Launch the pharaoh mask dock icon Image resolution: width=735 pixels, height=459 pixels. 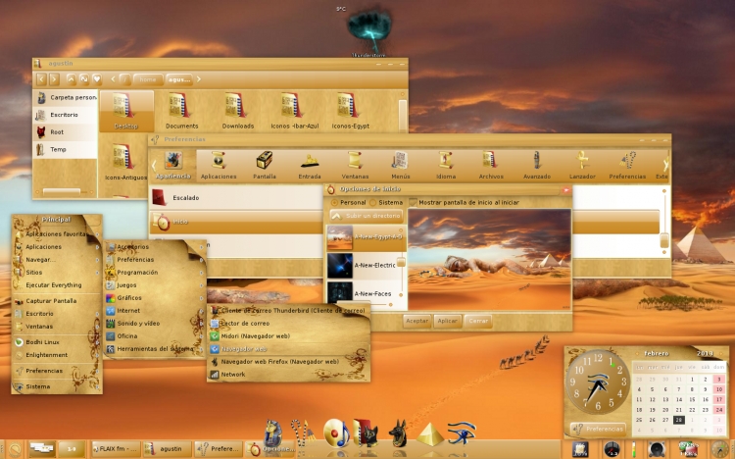(x=273, y=433)
